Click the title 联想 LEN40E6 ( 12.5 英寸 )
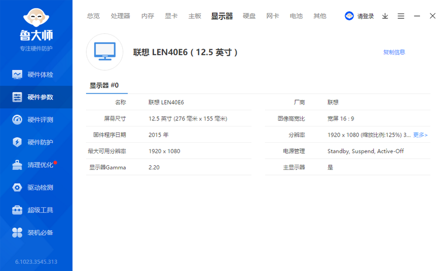444x271 pixels. pyautogui.click(x=185, y=52)
